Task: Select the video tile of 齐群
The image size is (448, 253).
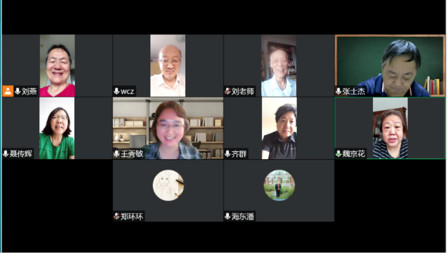Action: pos(279,128)
